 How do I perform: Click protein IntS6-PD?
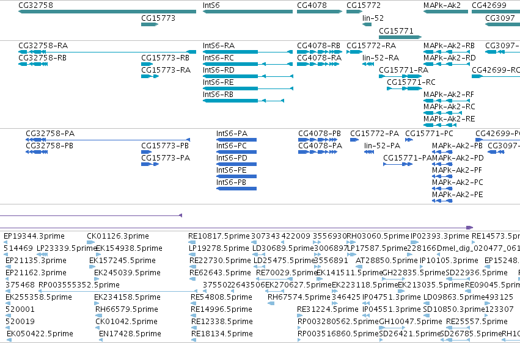236,164
